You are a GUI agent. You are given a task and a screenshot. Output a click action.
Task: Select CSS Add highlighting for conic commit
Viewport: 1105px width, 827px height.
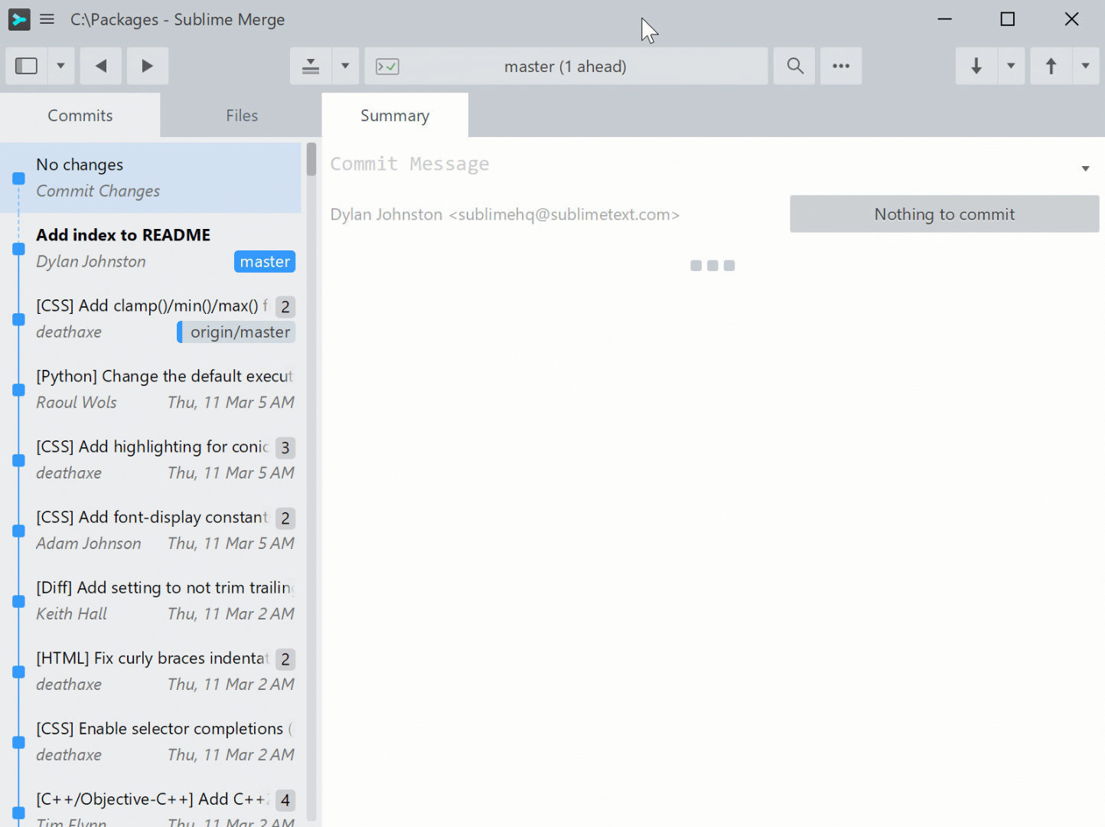click(151, 459)
